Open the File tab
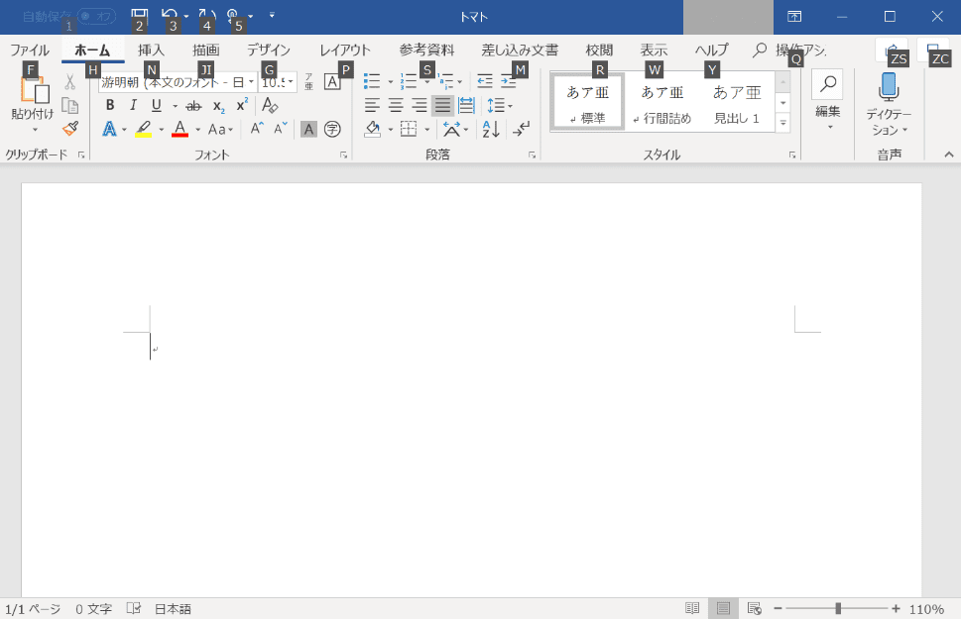The height and width of the screenshot is (619, 961). tap(30, 50)
